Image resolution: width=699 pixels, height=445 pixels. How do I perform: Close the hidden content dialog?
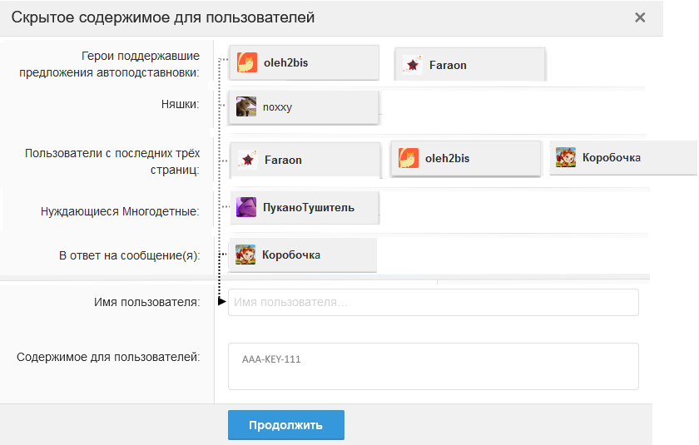click(640, 17)
